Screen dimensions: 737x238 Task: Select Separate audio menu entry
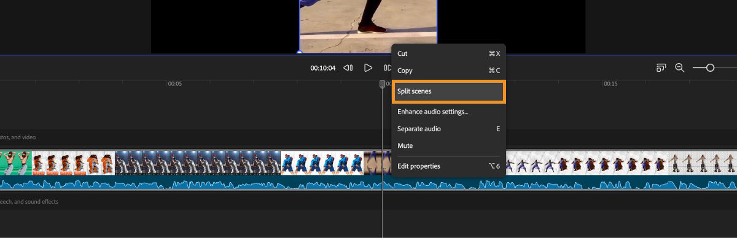point(448,129)
